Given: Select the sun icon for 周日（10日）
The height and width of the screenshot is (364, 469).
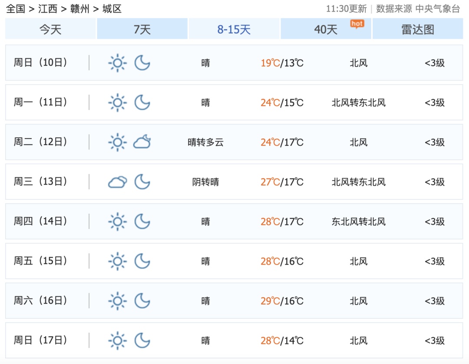Looking at the screenshot, I should 117,63.
